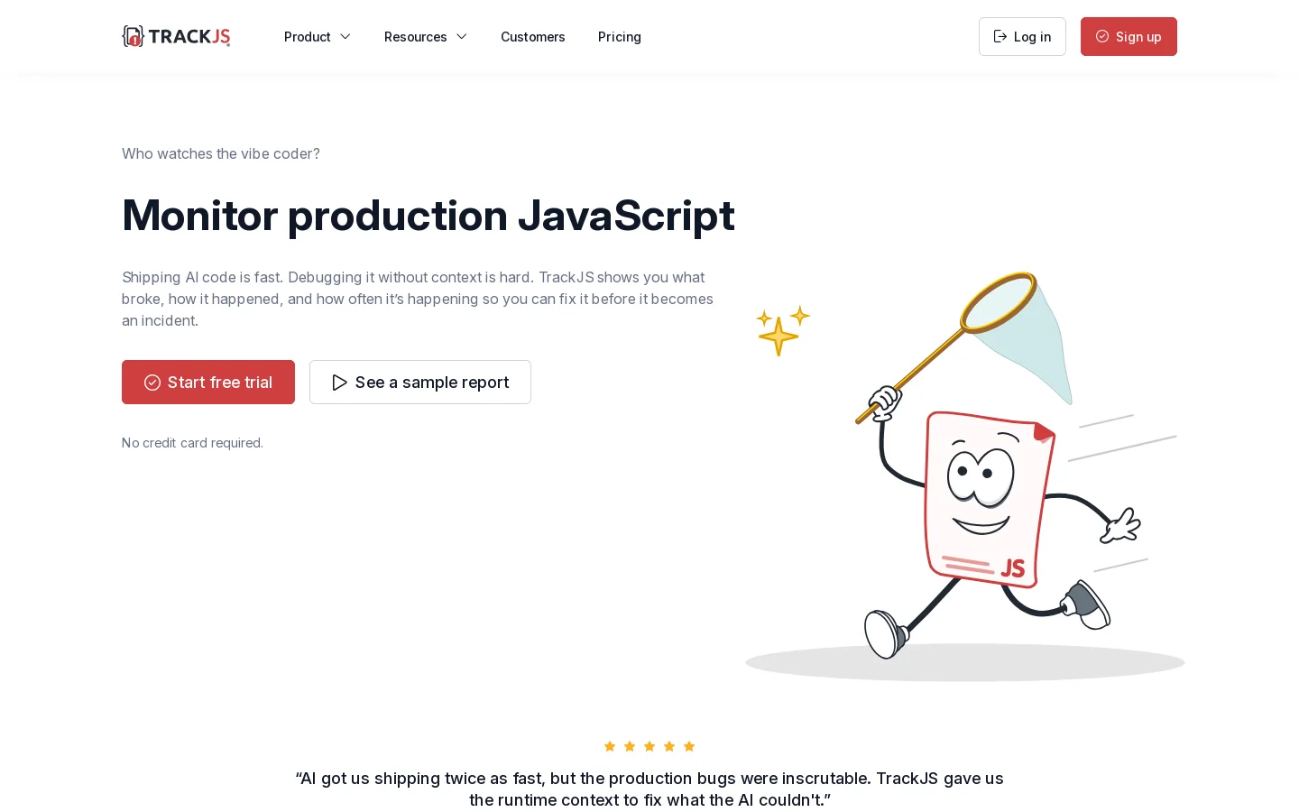
Task: Click the five-star rating row
Action: tap(649, 746)
